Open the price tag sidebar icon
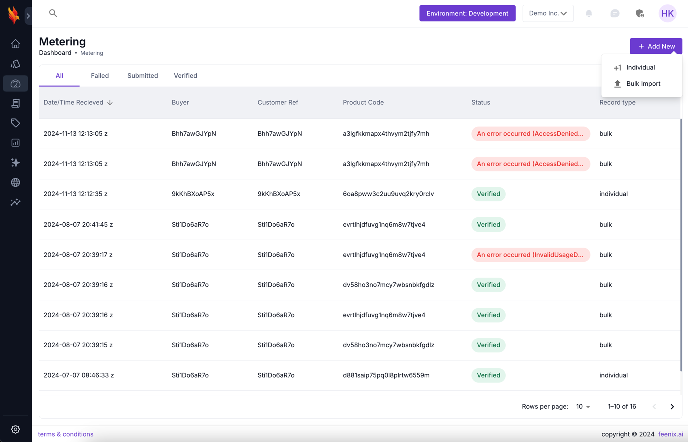This screenshot has height=442, width=688. pyautogui.click(x=15, y=123)
